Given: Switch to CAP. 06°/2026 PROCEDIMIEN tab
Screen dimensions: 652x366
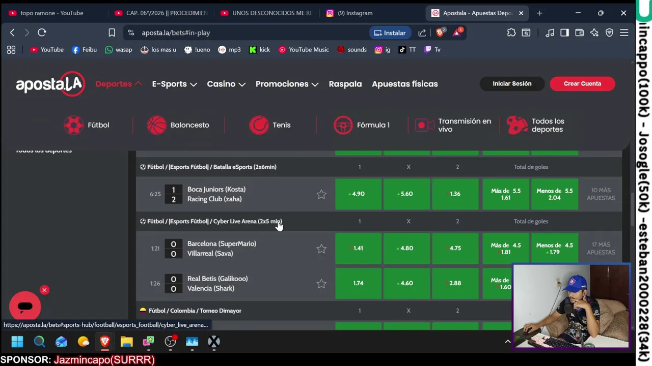Looking at the screenshot, I should click(x=161, y=13).
